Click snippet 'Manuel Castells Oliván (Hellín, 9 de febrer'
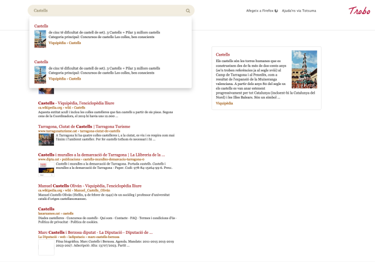The height and width of the screenshot is (262, 375). click(x=104, y=197)
